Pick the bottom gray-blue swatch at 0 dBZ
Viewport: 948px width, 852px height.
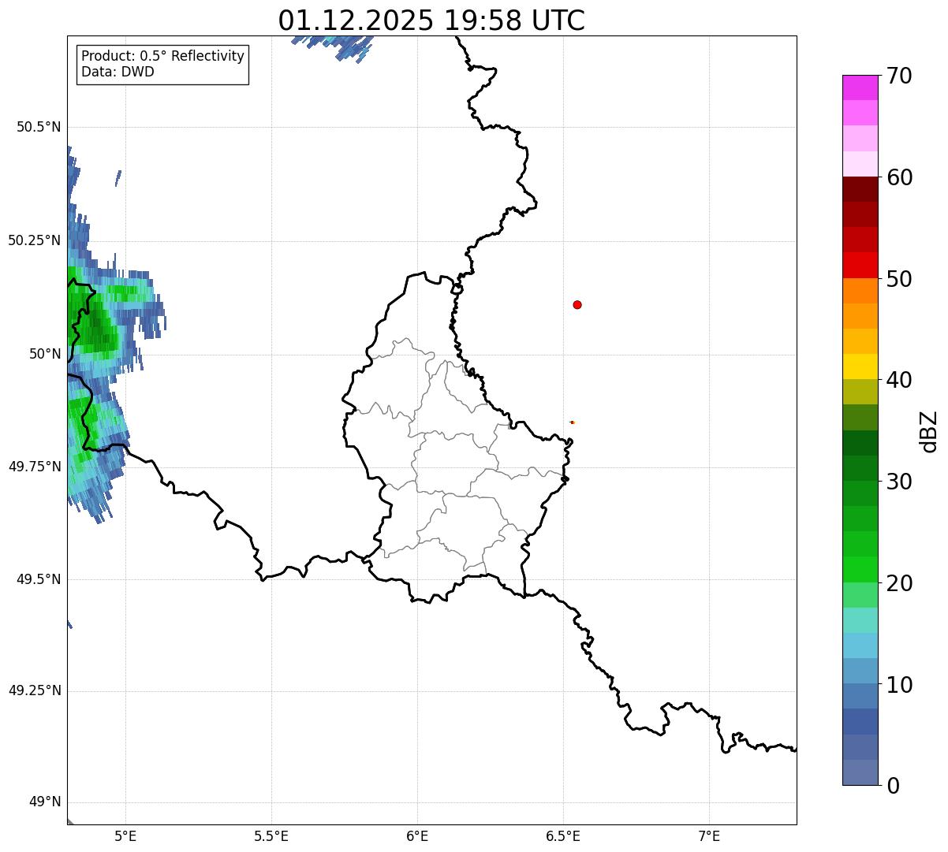pos(860,772)
